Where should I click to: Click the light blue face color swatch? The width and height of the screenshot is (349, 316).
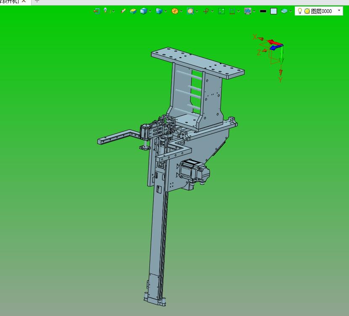click(274, 11)
